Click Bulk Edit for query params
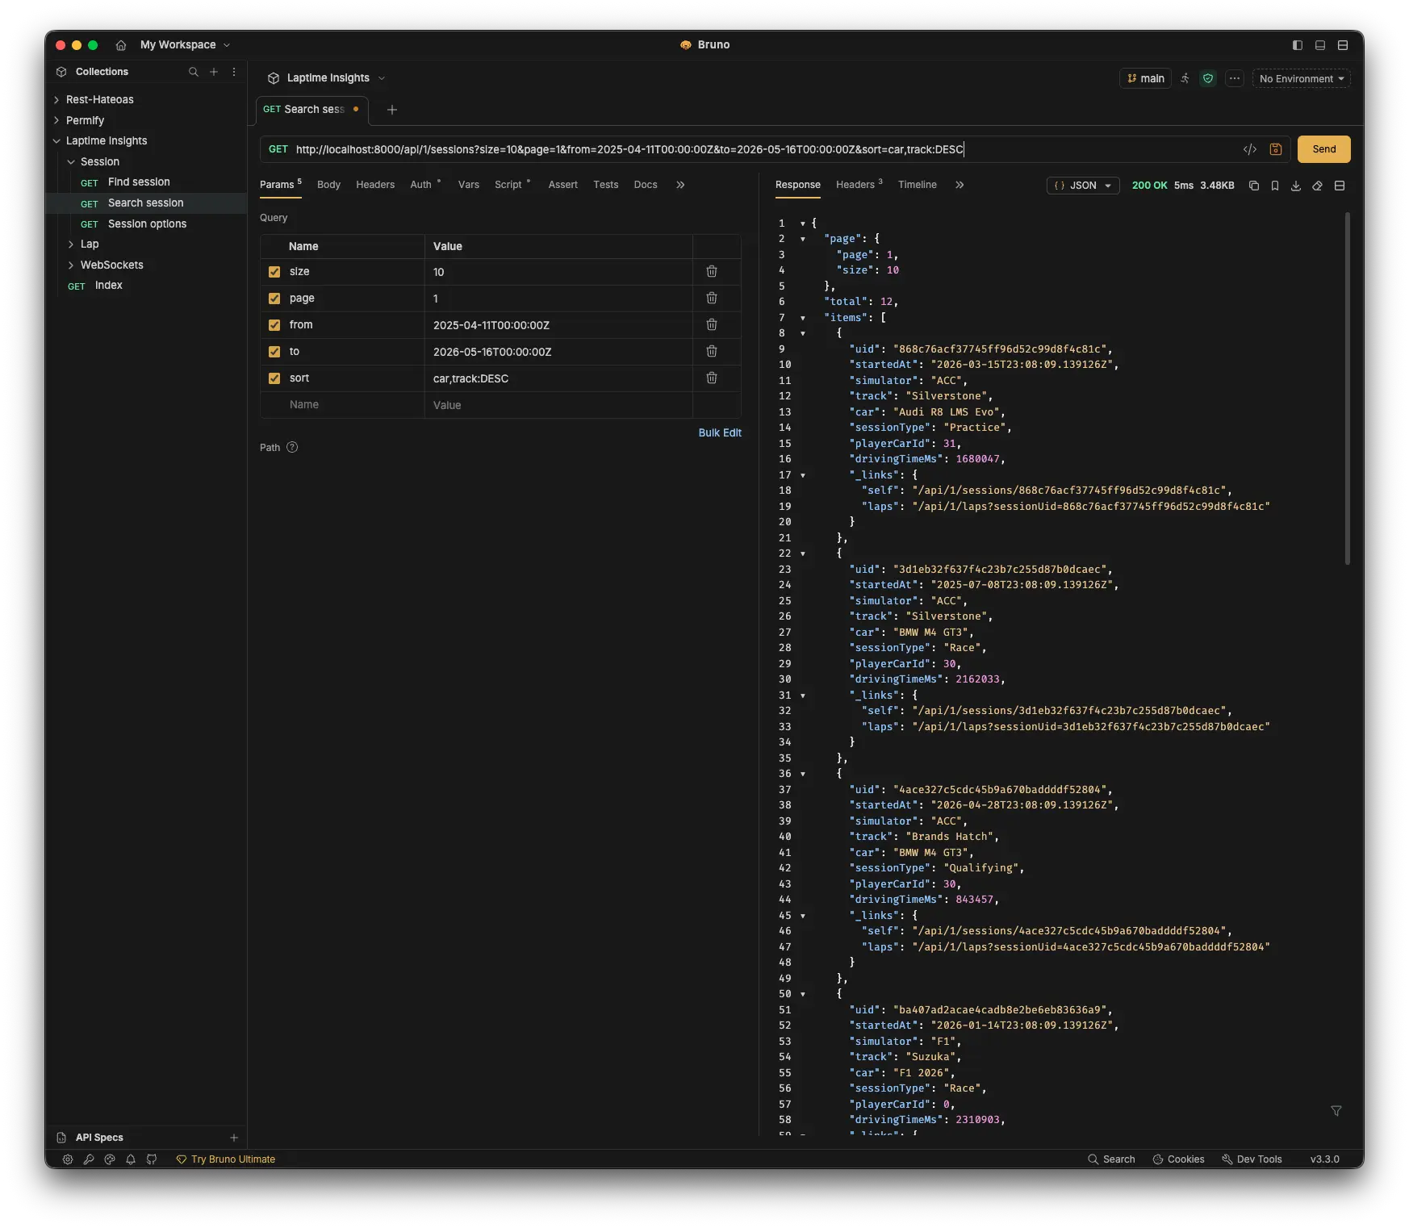Screen dimensions: 1409x1228 pos(720,433)
